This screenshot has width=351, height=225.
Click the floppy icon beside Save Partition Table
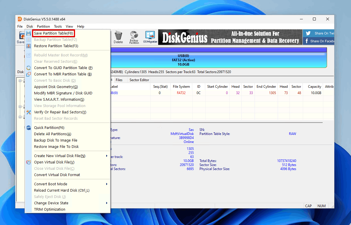pyautogui.click(x=29, y=33)
